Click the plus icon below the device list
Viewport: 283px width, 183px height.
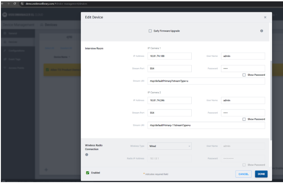46,169
